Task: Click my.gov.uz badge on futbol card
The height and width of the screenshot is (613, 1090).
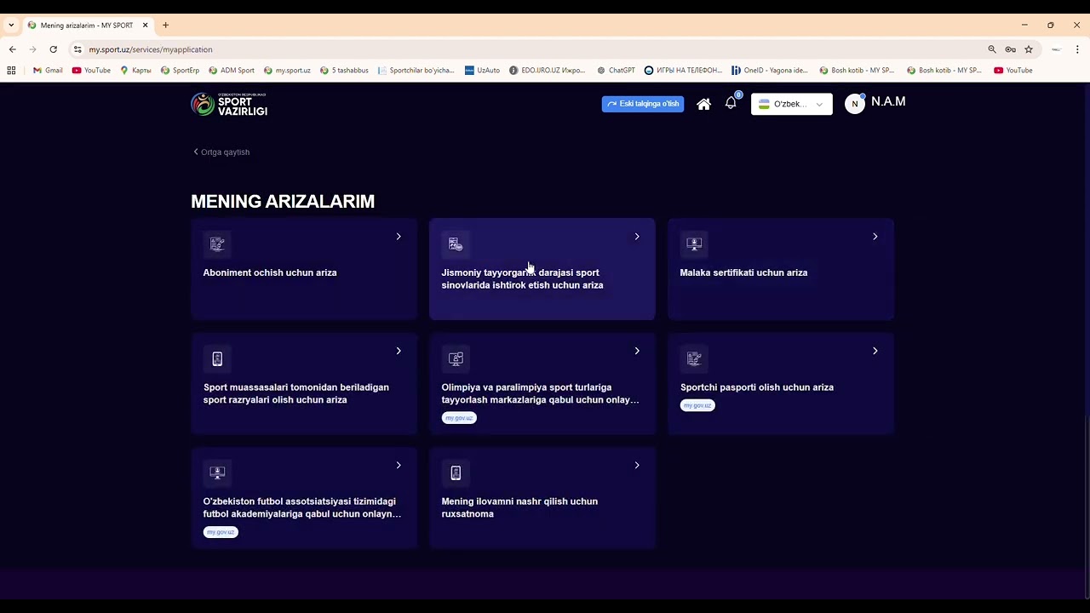Action: click(221, 532)
